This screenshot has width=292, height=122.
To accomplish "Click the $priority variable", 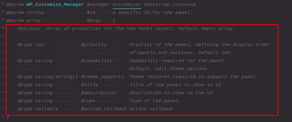I will (x=94, y=45).
